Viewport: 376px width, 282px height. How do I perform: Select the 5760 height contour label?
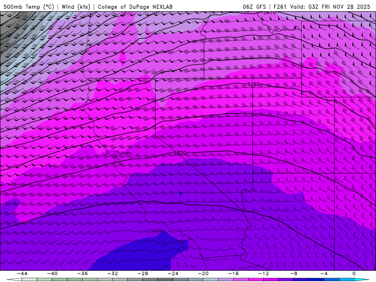click(253, 84)
